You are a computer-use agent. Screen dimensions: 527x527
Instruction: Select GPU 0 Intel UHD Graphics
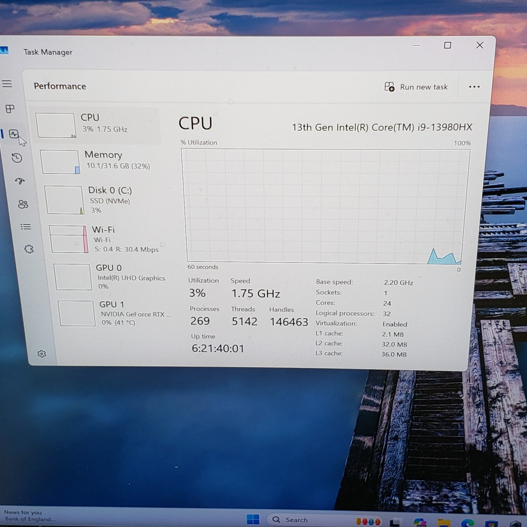click(x=112, y=277)
